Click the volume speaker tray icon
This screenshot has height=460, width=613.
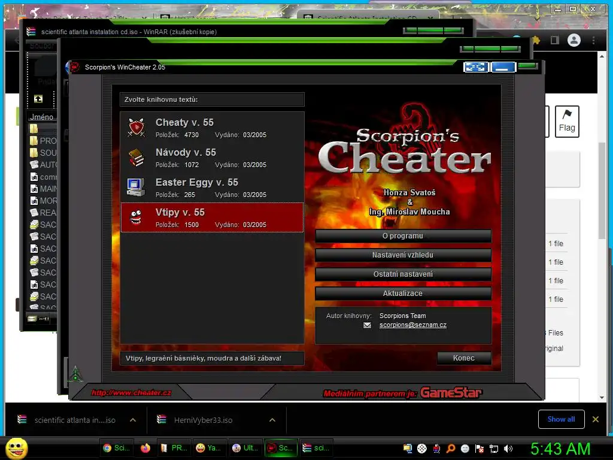tap(508, 449)
